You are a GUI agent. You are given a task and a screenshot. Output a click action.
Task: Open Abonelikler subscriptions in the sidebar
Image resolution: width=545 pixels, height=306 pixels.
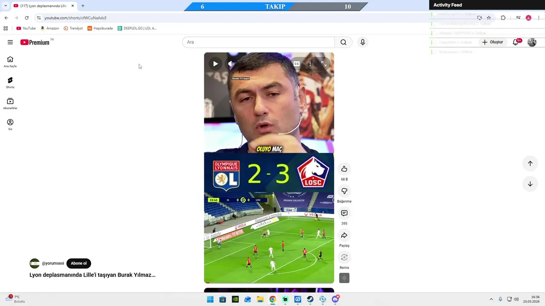click(x=10, y=103)
